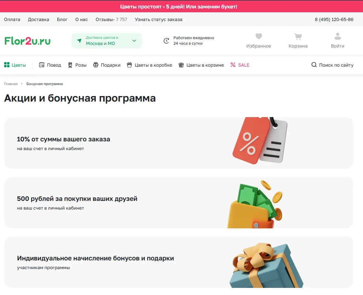Open Узнать статус заказа
Image resolution: width=363 pixels, height=295 pixels.
(159, 19)
